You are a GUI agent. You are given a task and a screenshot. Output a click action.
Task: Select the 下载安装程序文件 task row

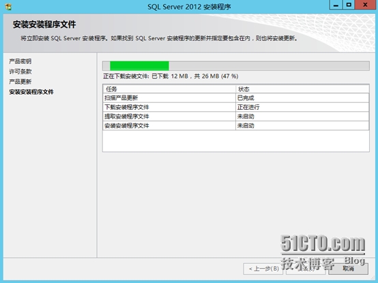pos(236,107)
